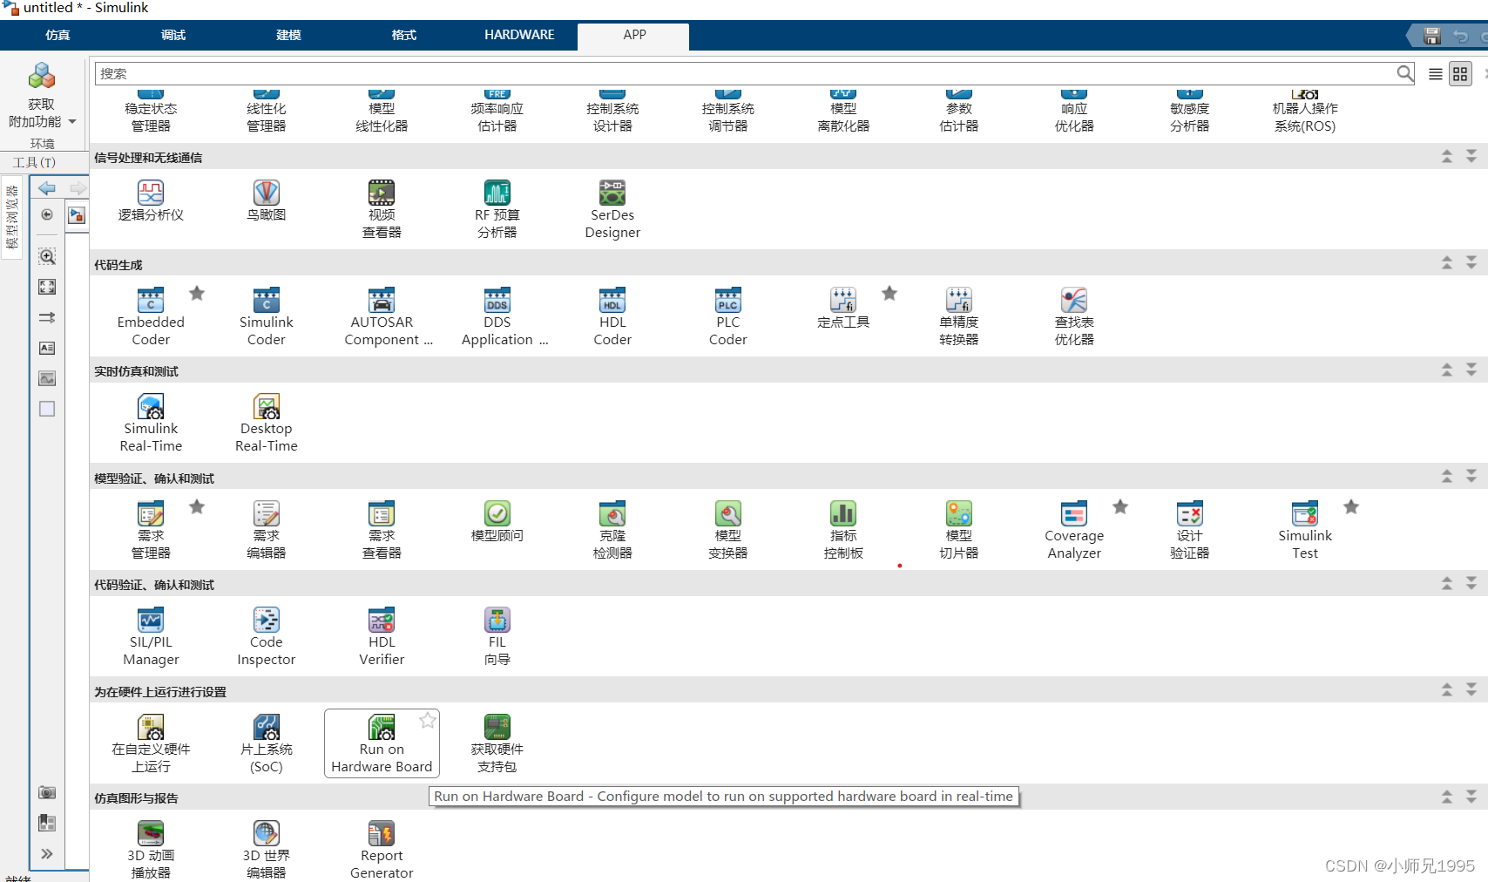The height and width of the screenshot is (882, 1488).
Task: Switch to the 调试 tab
Action: click(173, 35)
